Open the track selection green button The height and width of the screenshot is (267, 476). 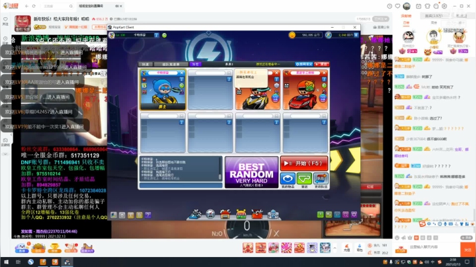pos(304,178)
